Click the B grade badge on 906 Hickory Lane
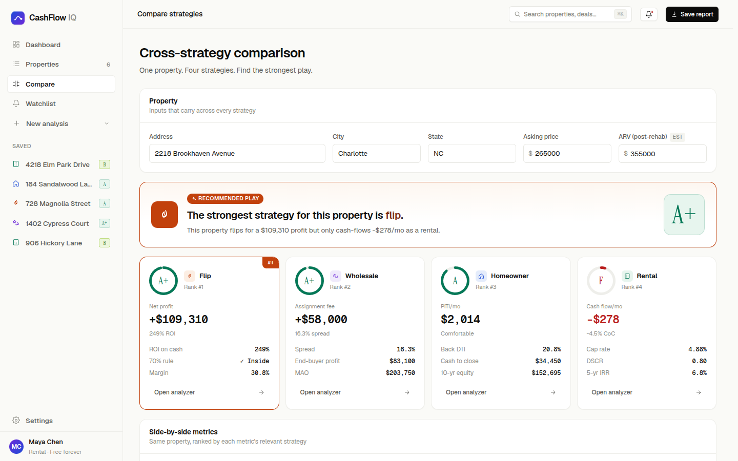738x461 pixels. pyautogui.click(x=105, y=243)
